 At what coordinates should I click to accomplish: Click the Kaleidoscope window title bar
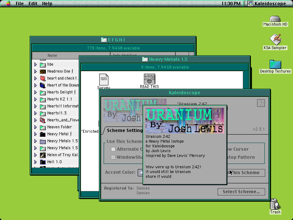coord(185,93)
